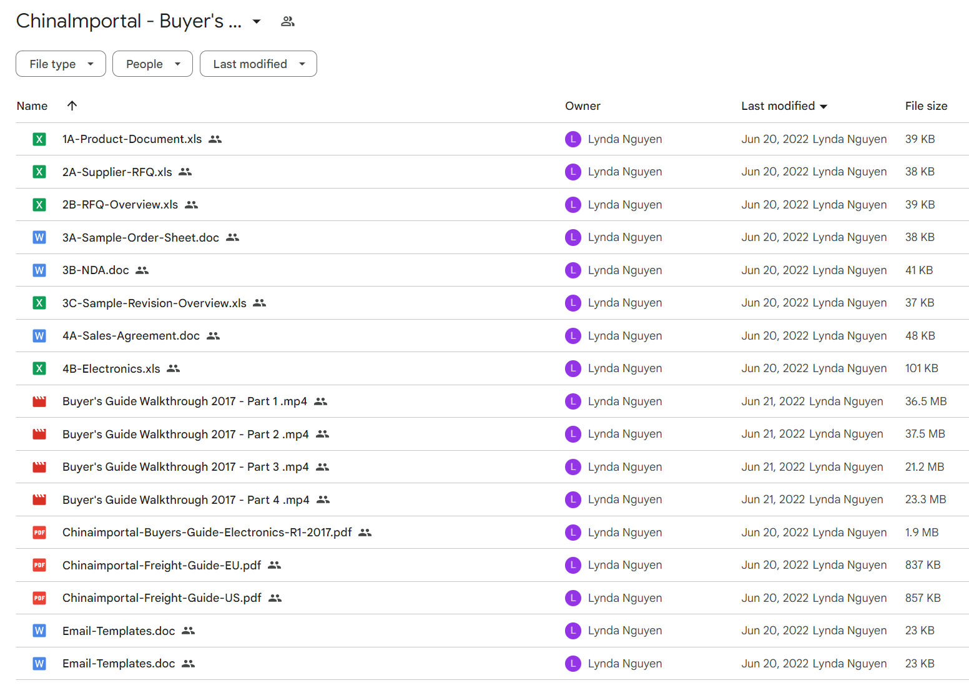Click the shared icon beside 3B-NDA.doc
The height and width of the screenshot is (698, 969).
pos(142,270)
